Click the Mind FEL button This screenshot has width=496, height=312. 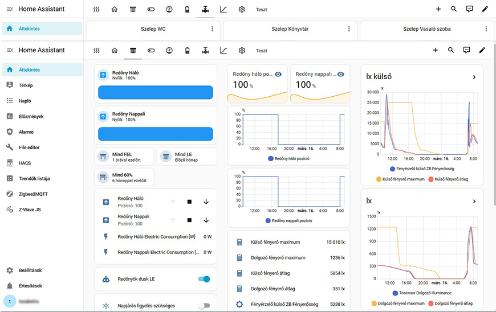[x=124, y=157]
